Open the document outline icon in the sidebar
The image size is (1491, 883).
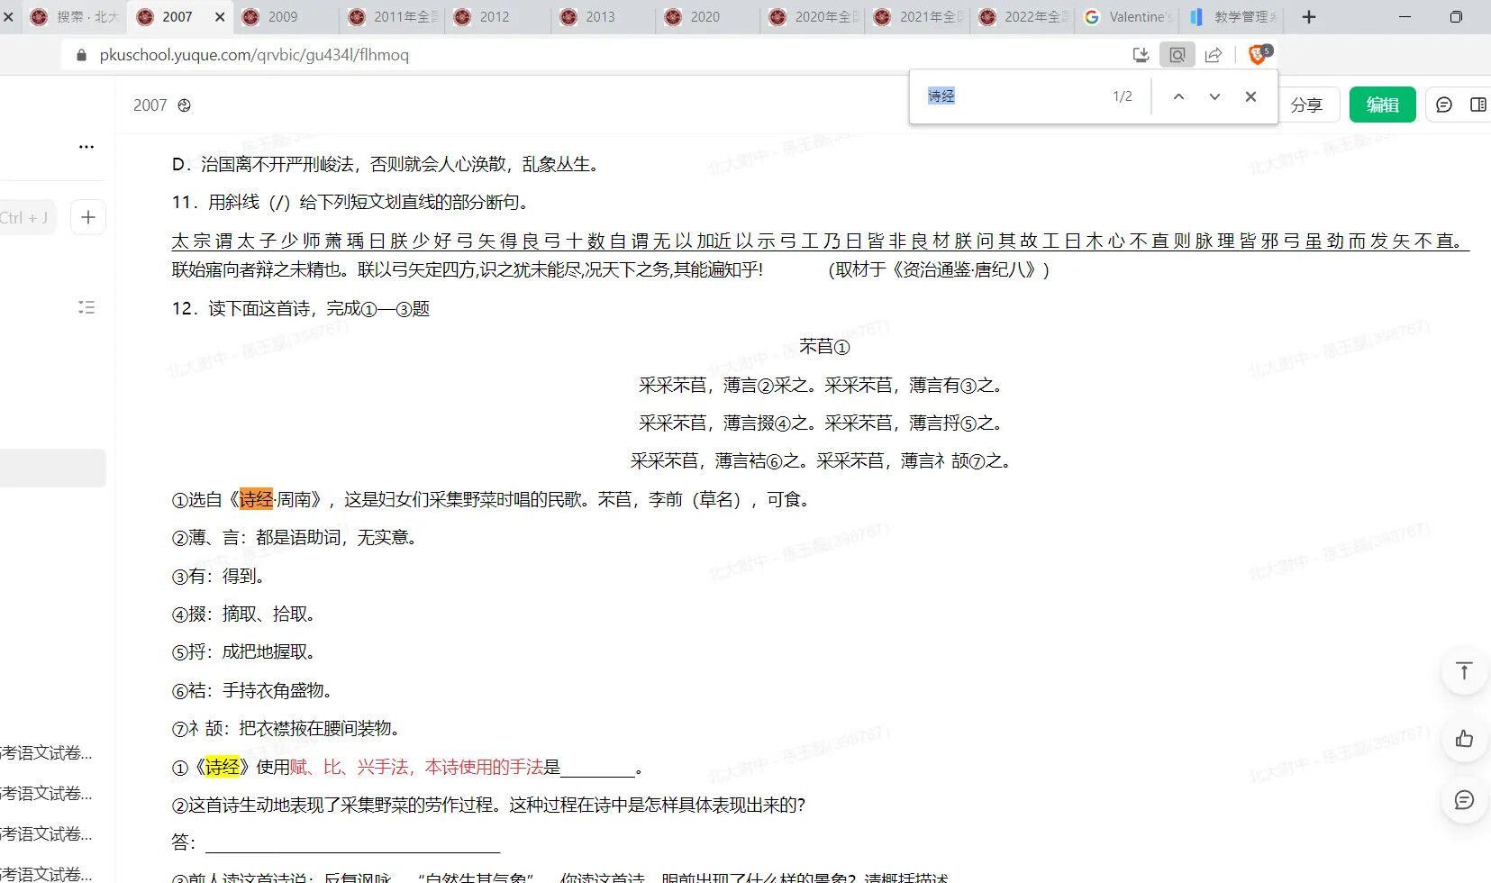click(86, 307)
